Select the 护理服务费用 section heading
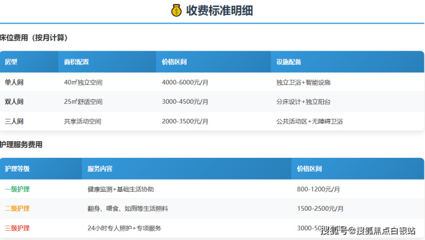Viewport: 425px width, 240px height. coord(21,145)
